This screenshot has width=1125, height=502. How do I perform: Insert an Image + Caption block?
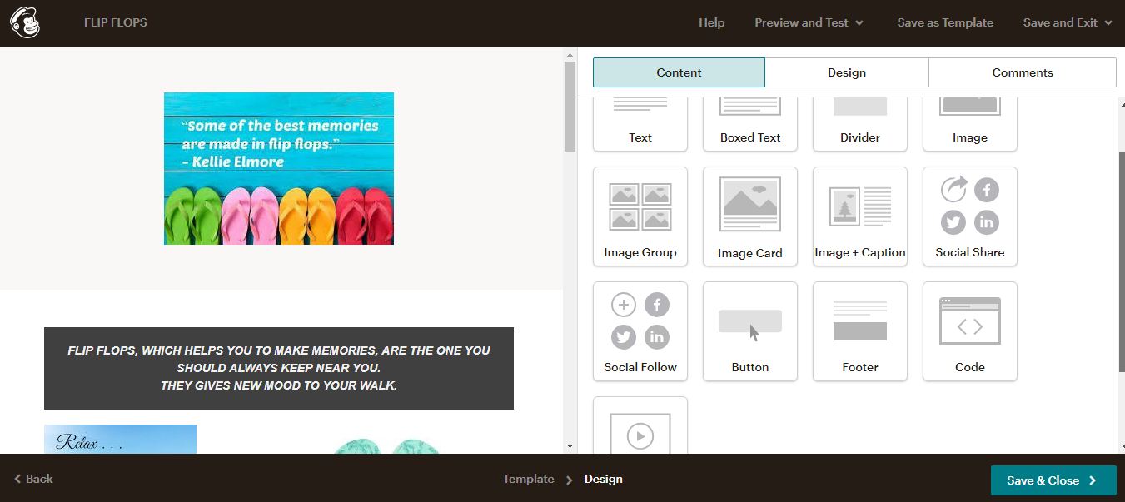tap(860, 216)
